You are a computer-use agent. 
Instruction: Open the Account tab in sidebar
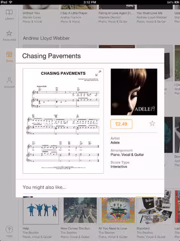click(9, 82)
